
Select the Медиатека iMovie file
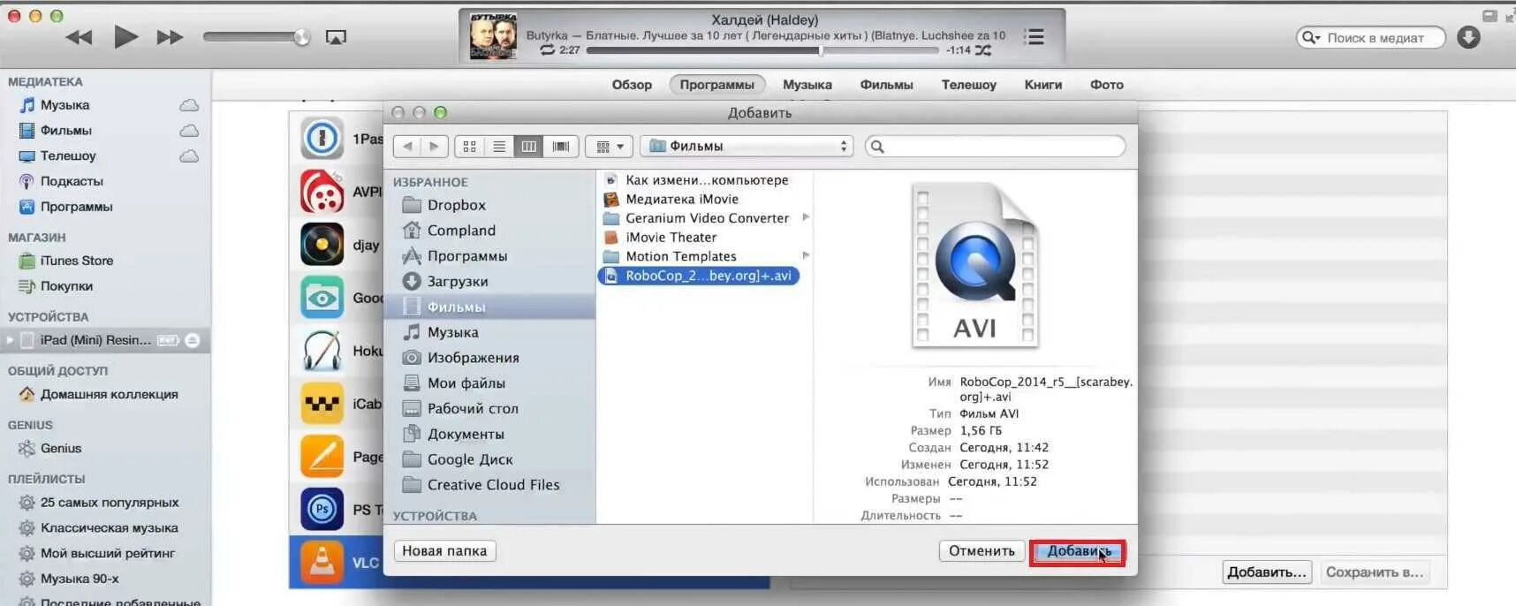[681, 200]
